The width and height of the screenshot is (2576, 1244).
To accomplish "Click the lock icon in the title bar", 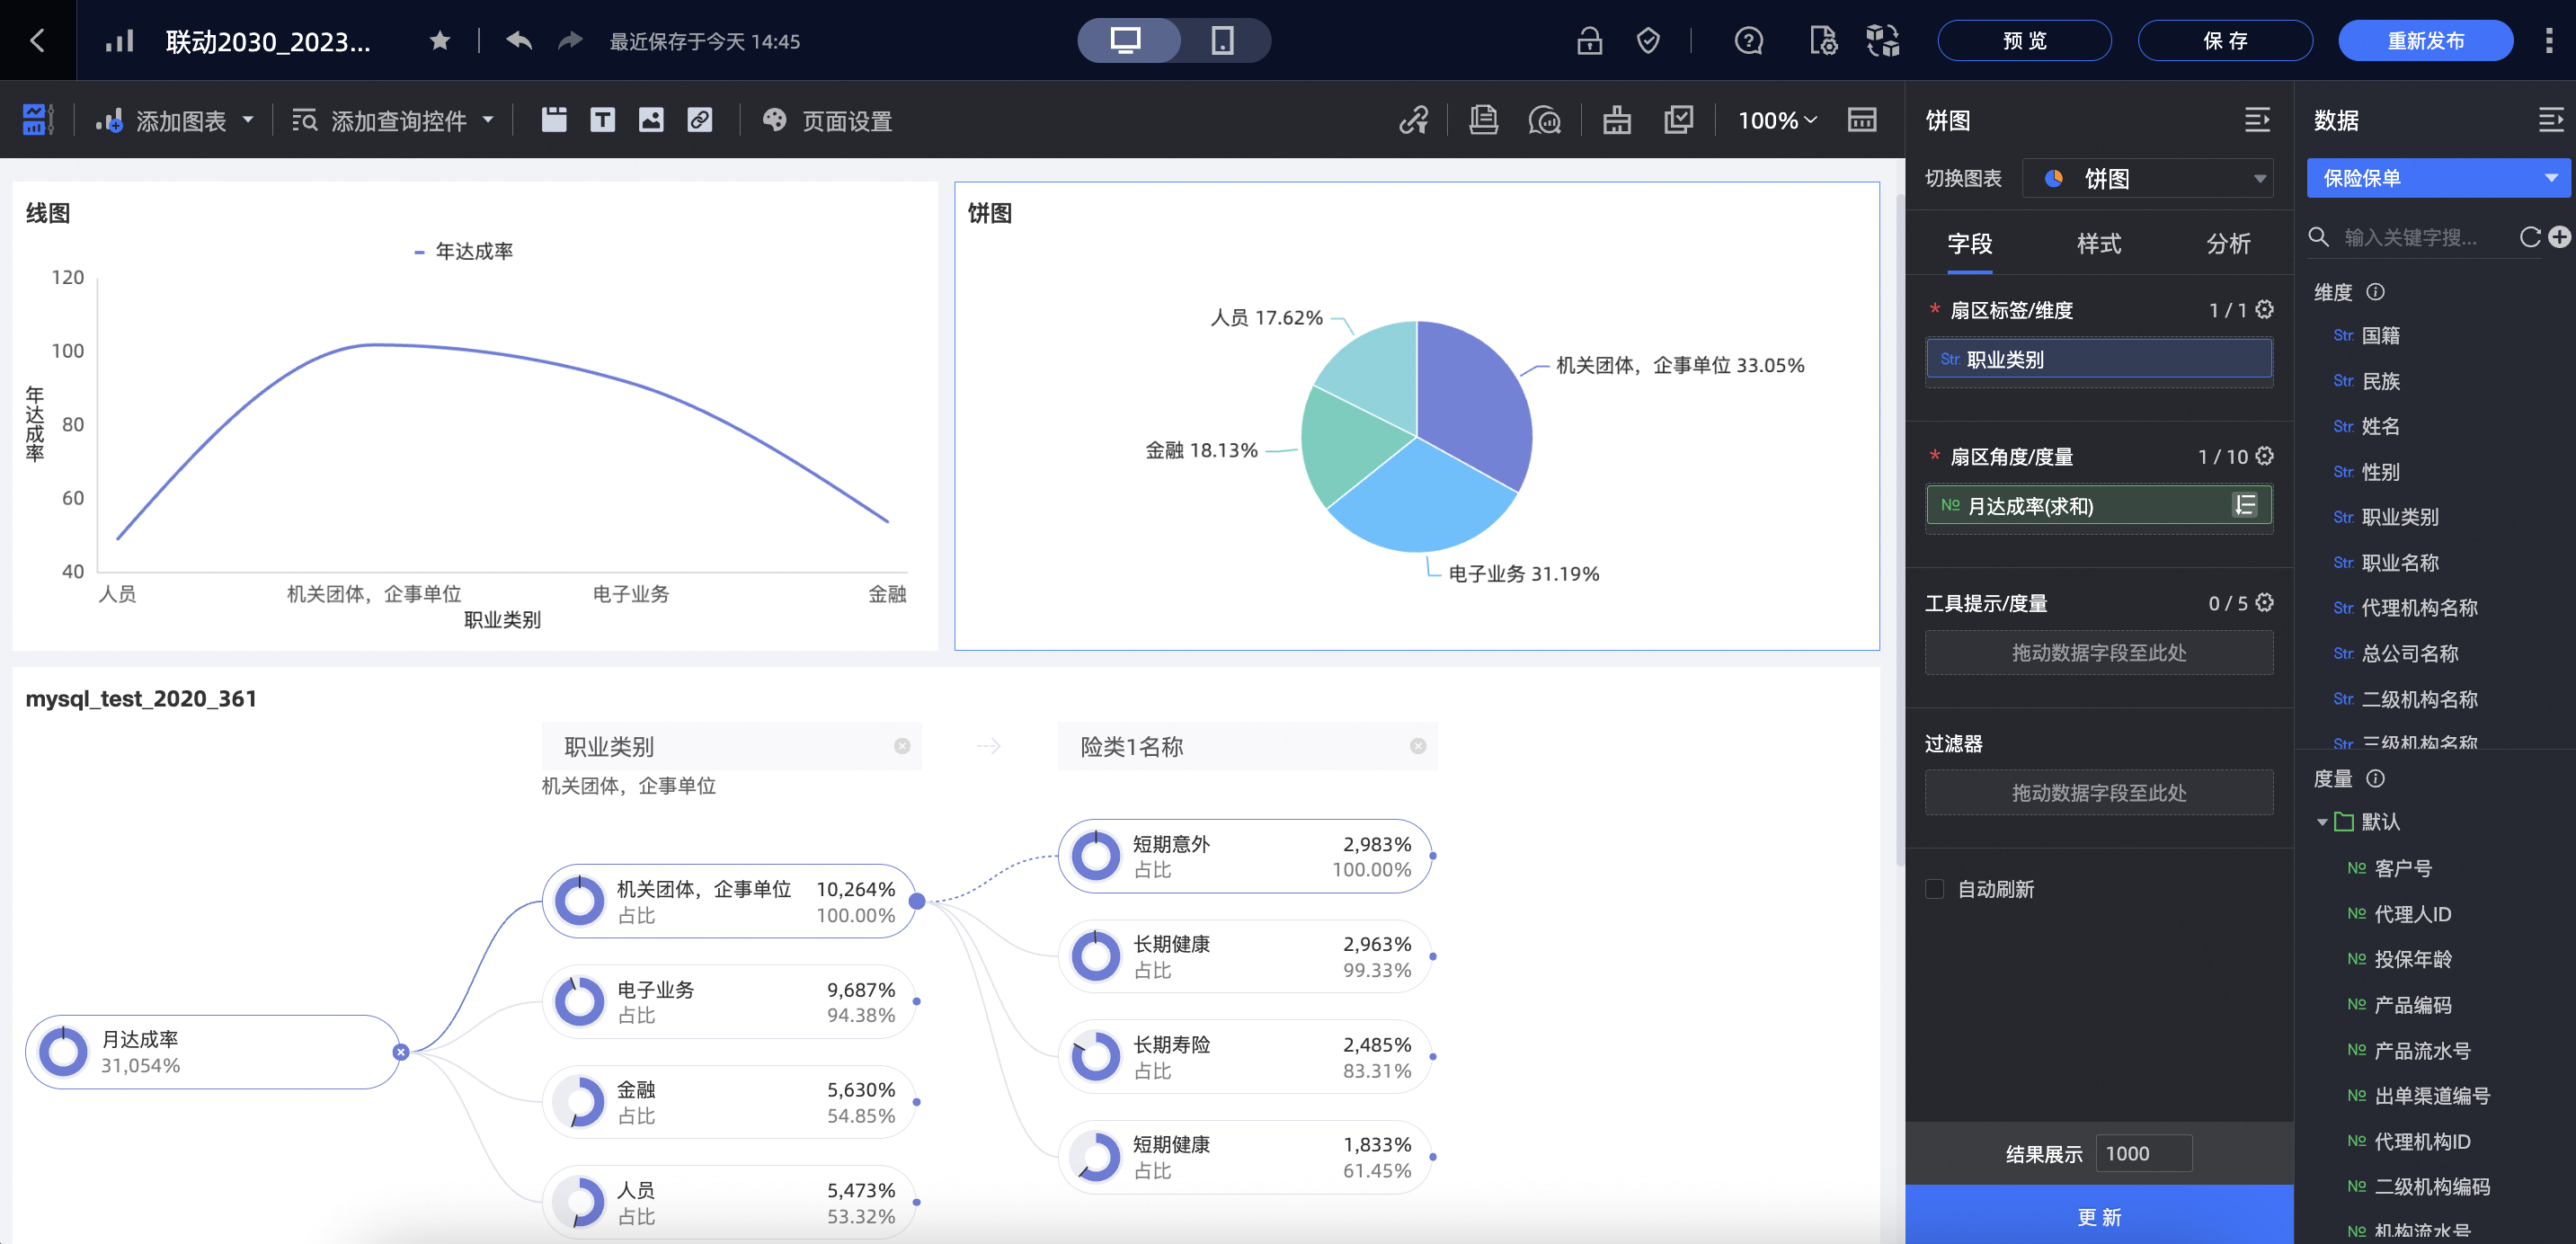I will (1589, 41).
